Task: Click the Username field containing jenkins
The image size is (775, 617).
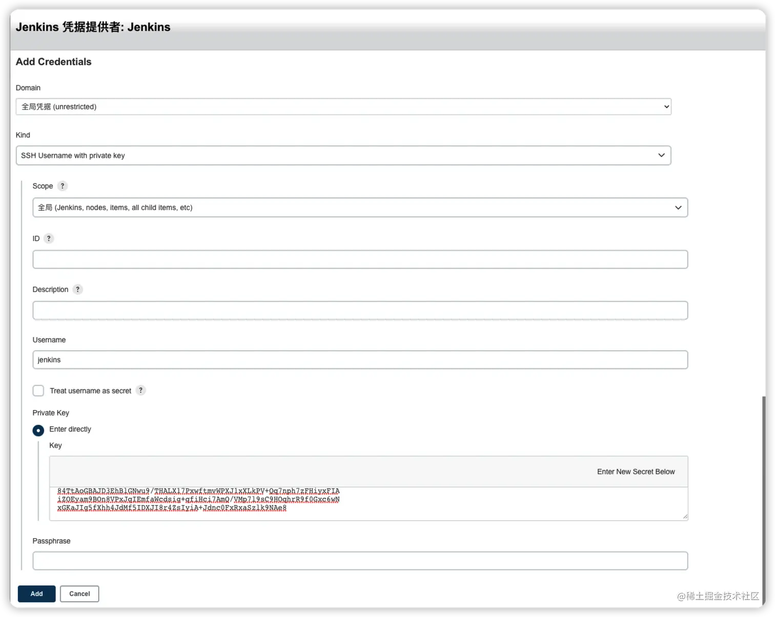Action: pos(360,360)
